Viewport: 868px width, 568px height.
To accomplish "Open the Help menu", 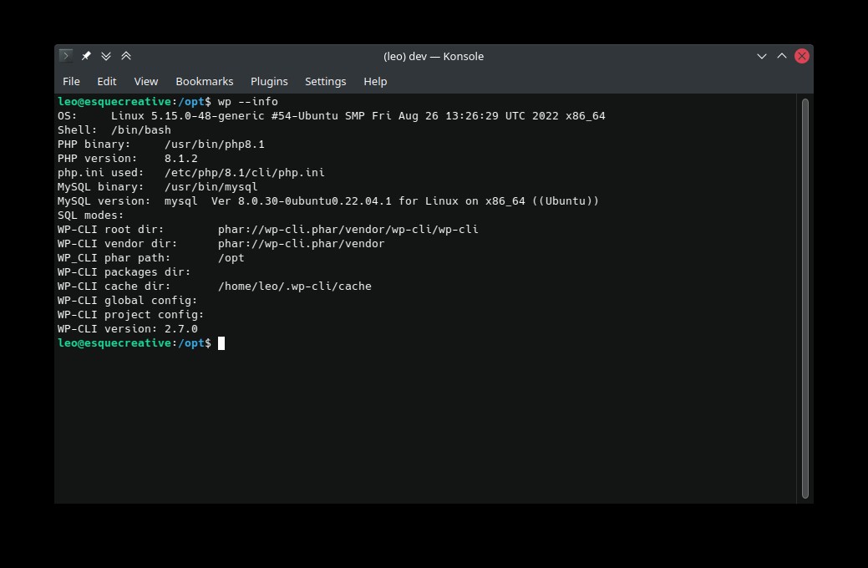I will coord(375,81).
